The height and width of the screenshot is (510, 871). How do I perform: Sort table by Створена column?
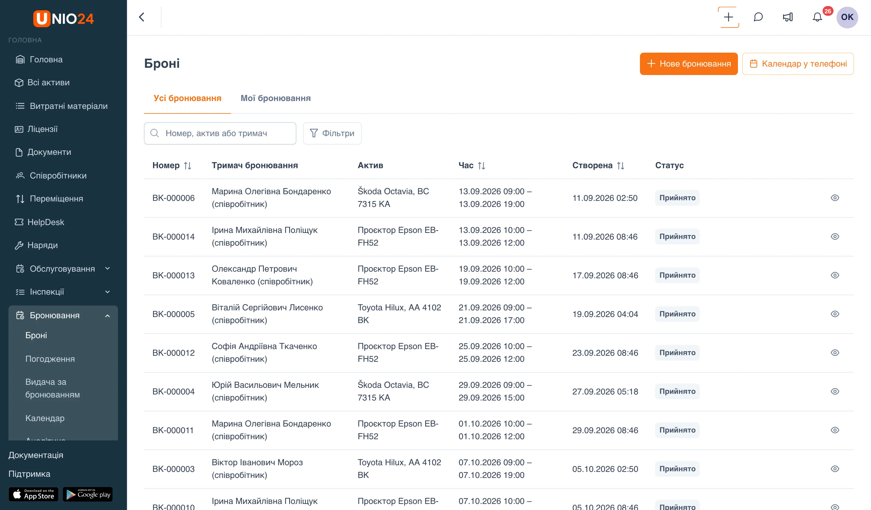click(620, 166)
